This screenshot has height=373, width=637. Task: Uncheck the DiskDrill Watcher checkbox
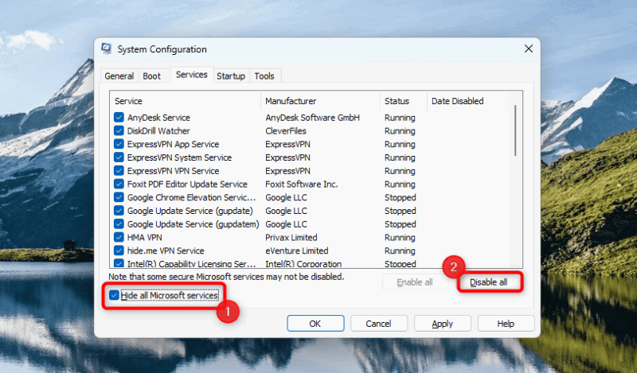coord(119,130)
